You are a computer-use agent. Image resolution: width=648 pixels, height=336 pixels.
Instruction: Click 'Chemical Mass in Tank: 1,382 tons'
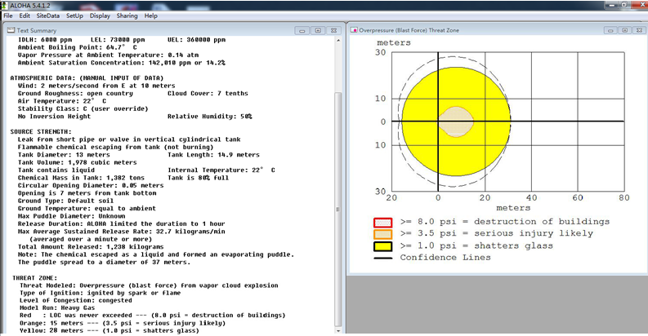81,178
